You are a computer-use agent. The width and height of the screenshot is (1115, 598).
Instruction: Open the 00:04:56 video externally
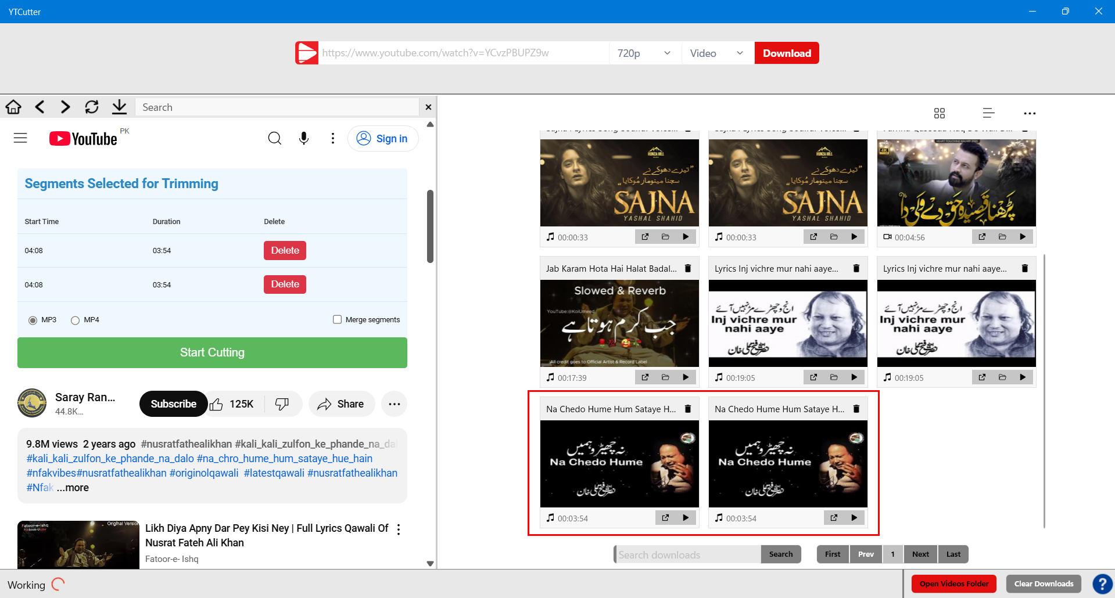point(982,237)
